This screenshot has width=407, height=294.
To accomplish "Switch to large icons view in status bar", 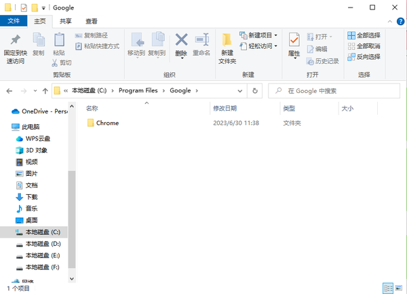I will tap(398, 288).
